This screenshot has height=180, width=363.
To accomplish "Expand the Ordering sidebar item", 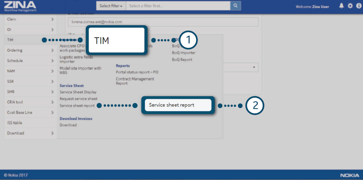I will pos(30,50).
